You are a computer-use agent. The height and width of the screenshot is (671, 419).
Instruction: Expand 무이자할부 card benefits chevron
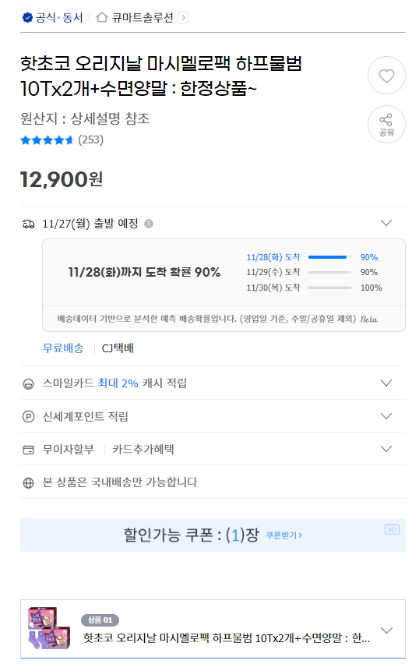(x=386, y=449)
